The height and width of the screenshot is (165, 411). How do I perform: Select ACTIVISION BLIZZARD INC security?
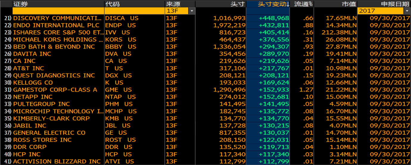[x=57, y=161]
